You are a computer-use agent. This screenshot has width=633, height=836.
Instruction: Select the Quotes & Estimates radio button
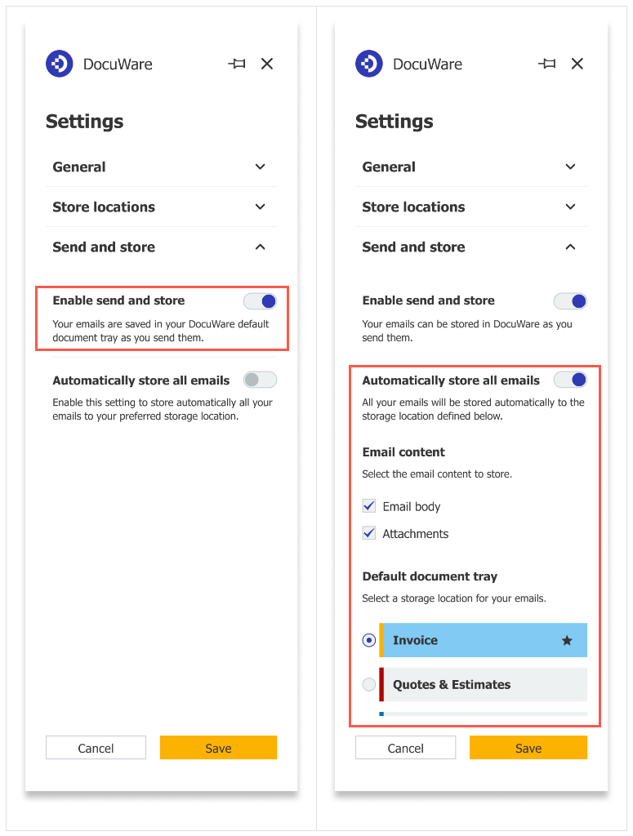click(x=368, y=684)
